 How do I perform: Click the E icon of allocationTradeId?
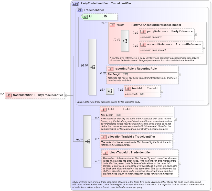(x=103, y=137)
